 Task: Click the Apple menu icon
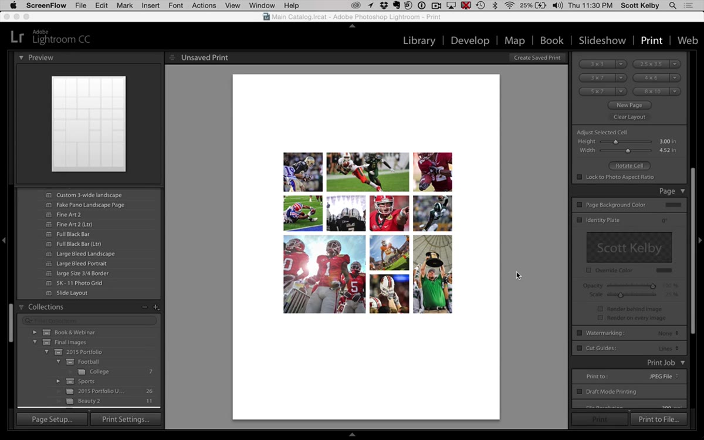pyautogui.click(x=12, y=5)
